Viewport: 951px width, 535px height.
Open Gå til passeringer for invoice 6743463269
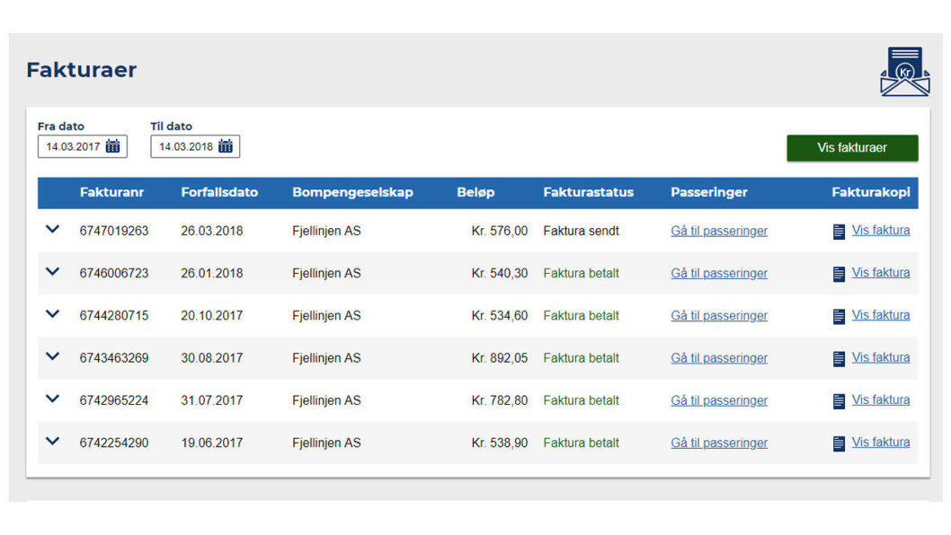[x=719, y=358]
